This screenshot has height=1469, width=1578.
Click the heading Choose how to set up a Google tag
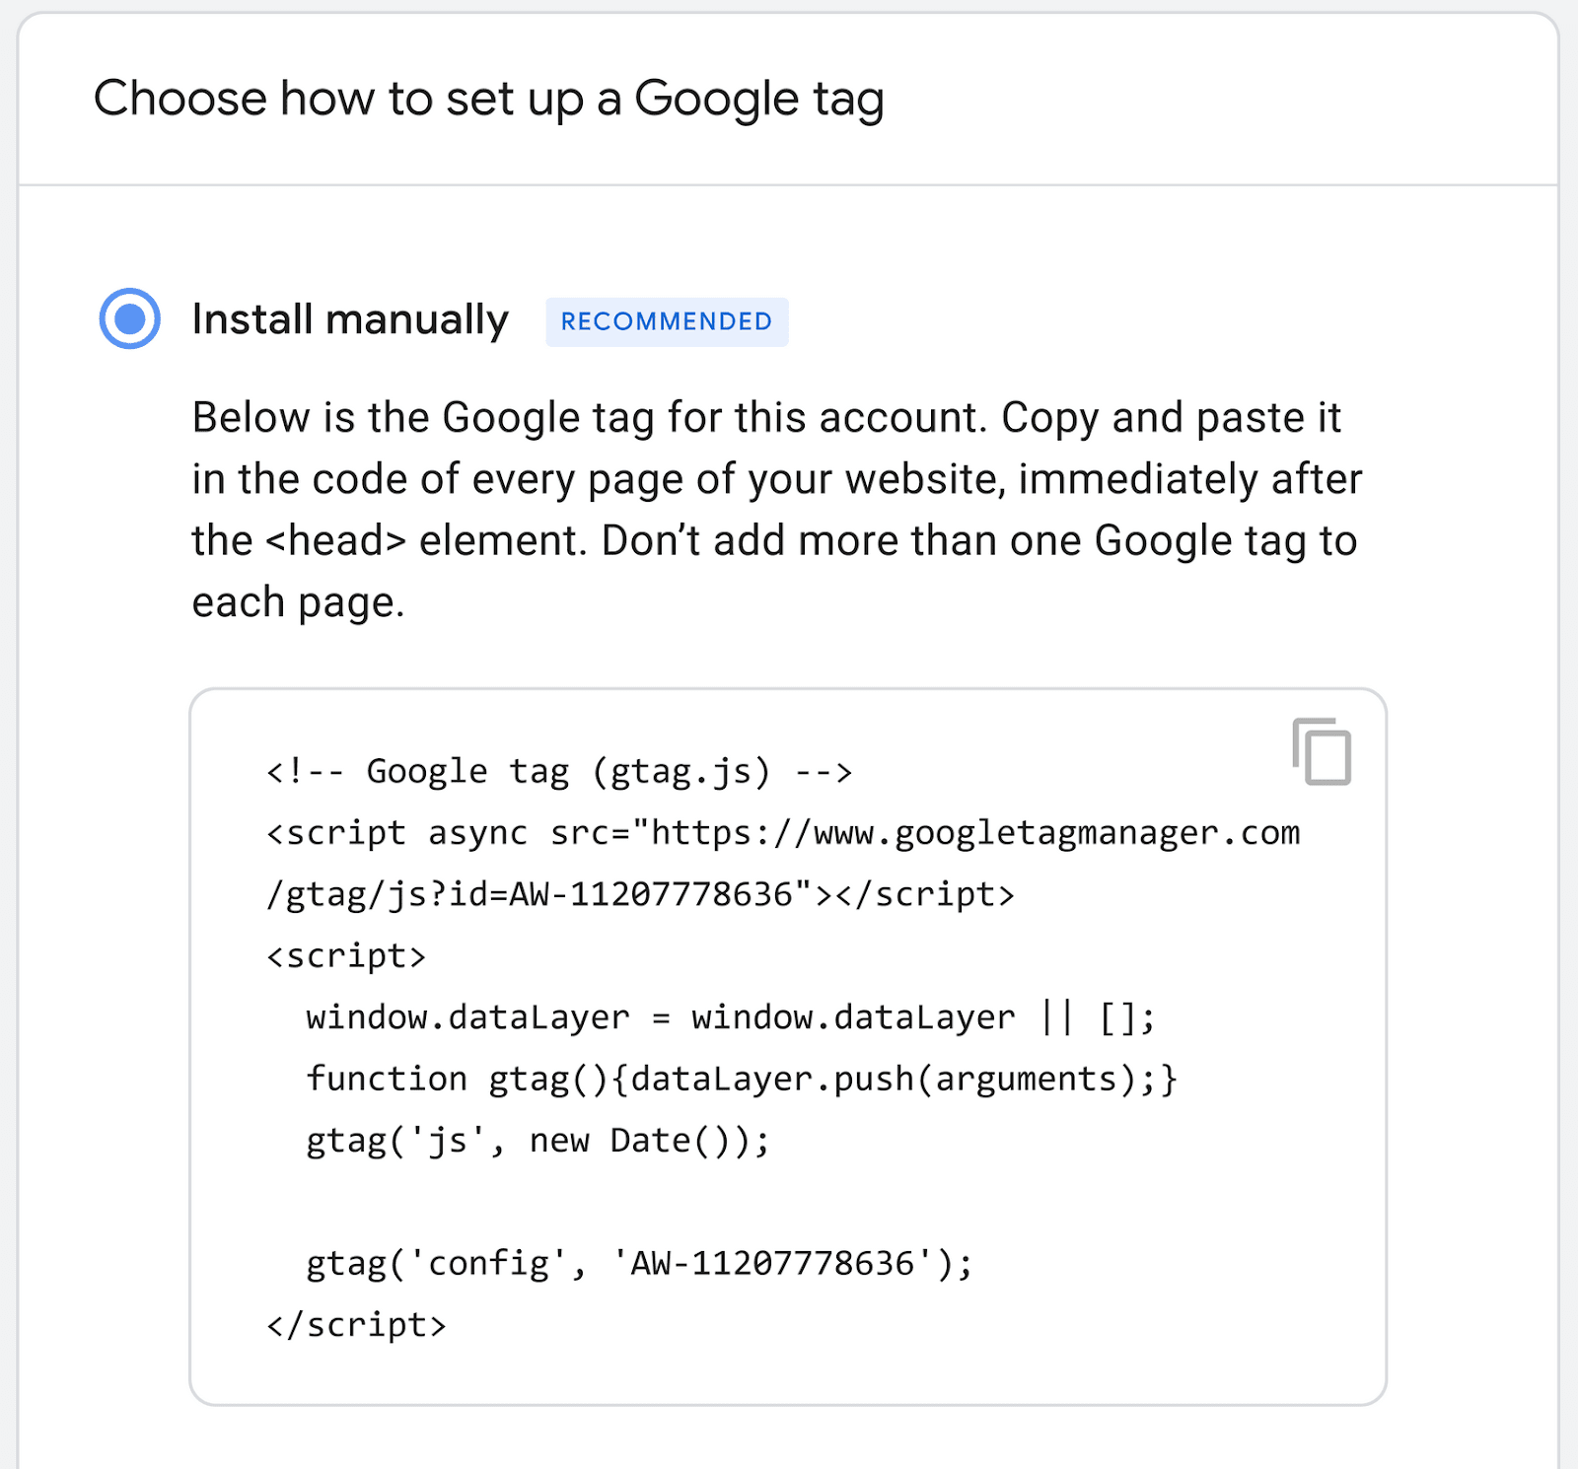click(490, 99)
